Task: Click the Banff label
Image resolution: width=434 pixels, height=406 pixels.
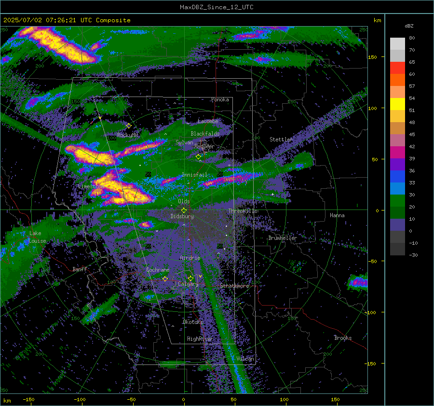Action: tap(80, 269)
